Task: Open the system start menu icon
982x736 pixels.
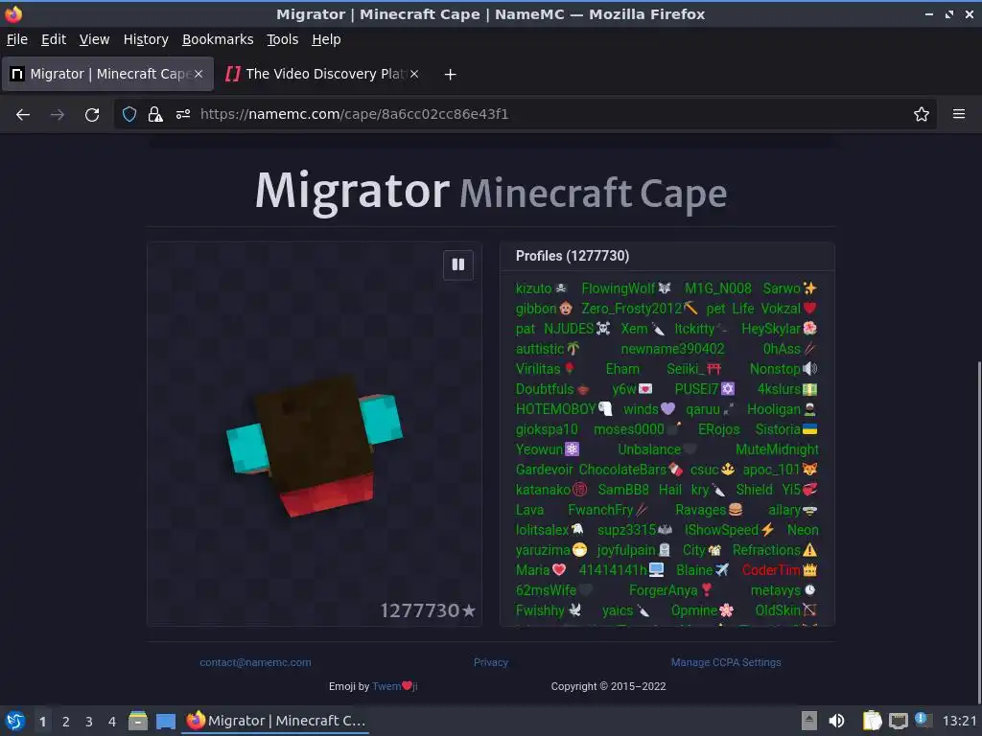Action: 15,721
